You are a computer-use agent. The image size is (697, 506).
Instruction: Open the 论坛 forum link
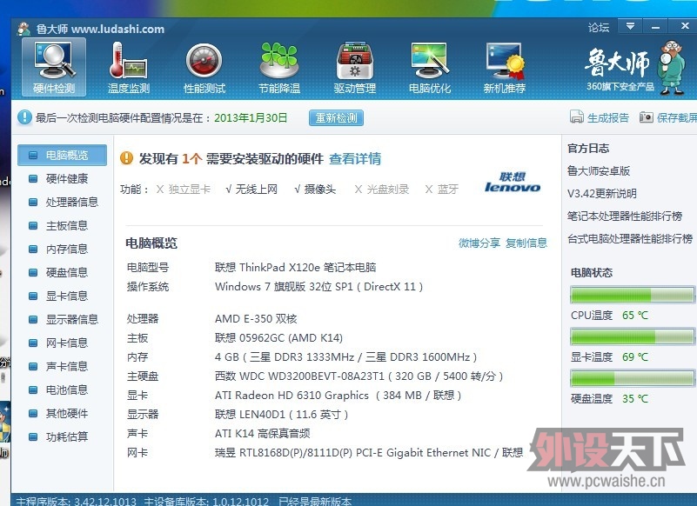pos(599,28)
